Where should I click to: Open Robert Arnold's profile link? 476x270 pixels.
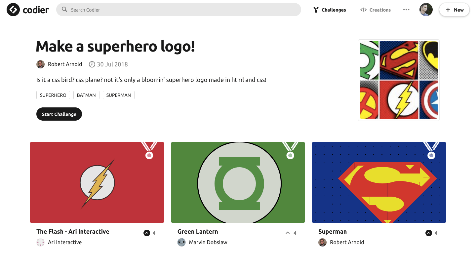tap(65, 64)
